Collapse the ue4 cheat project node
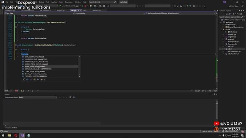The height and width of the screenshot is (138, 246). (221, 22)
